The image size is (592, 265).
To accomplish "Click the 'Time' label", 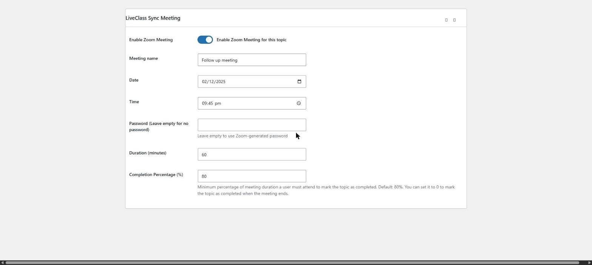I will [134, 102].
